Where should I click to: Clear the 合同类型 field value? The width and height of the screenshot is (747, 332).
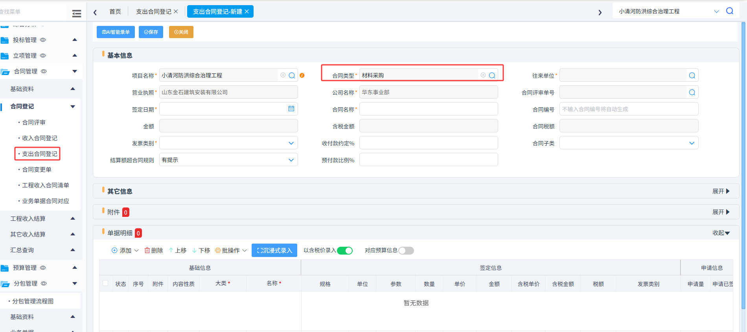(x=483, y=75)
